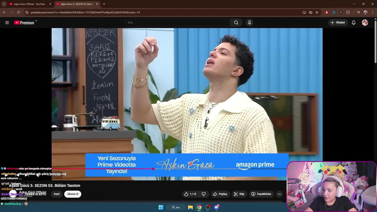Open the OBS Studio taskbar icon
Viewport: 377px width, 212px height.
[x=208, y=207]
